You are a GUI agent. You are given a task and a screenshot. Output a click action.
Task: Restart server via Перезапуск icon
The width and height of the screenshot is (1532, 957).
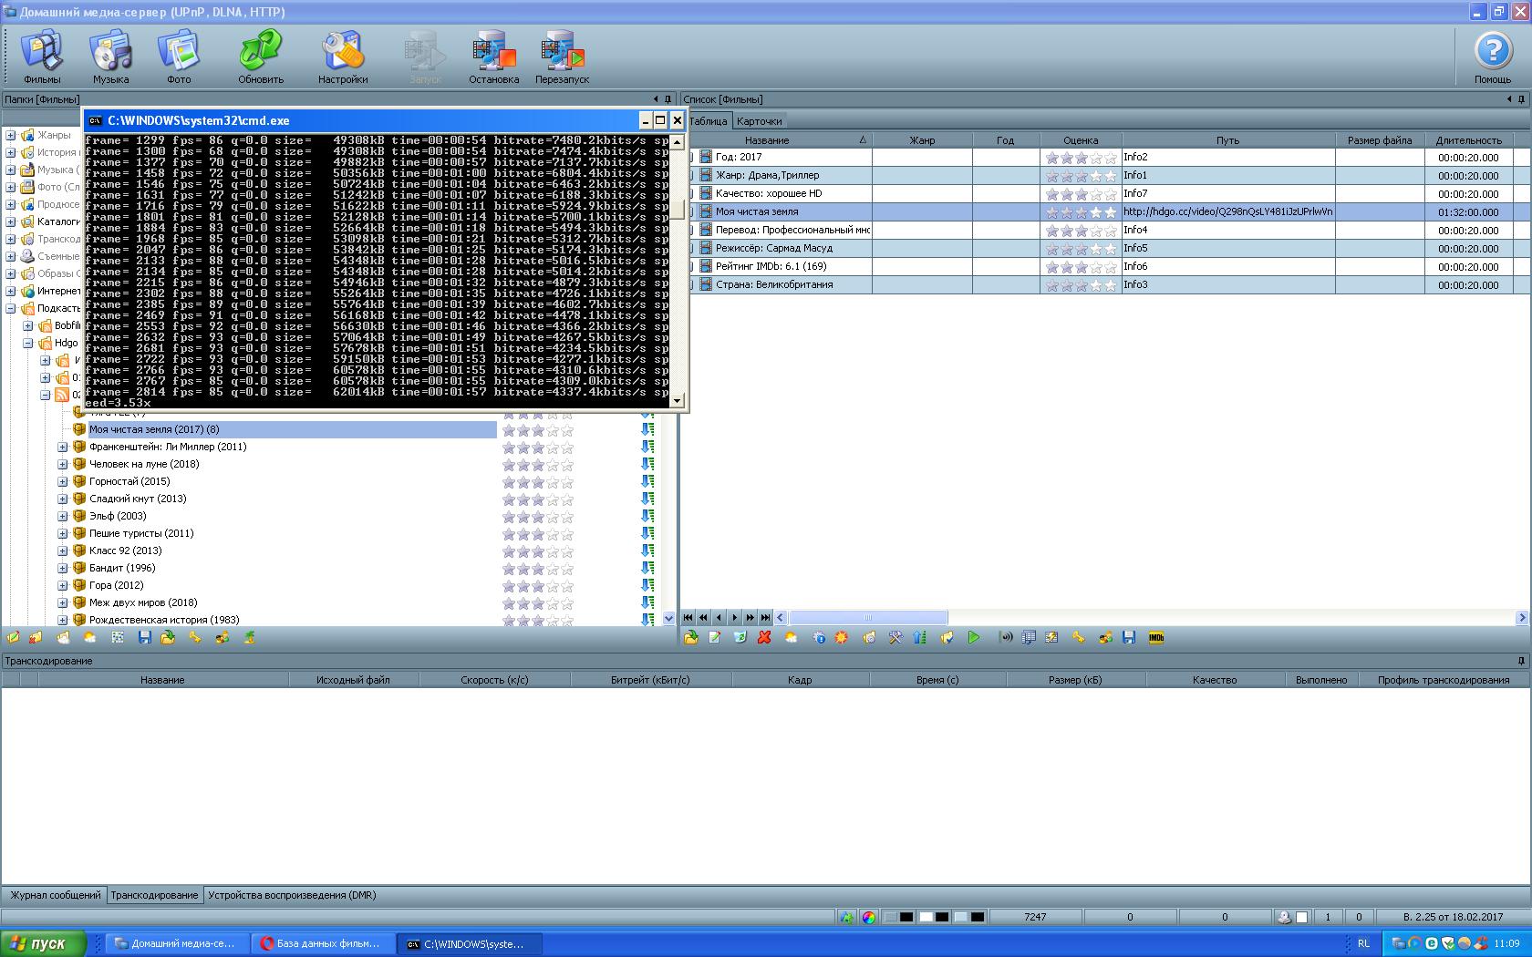(x=562, y=57)
